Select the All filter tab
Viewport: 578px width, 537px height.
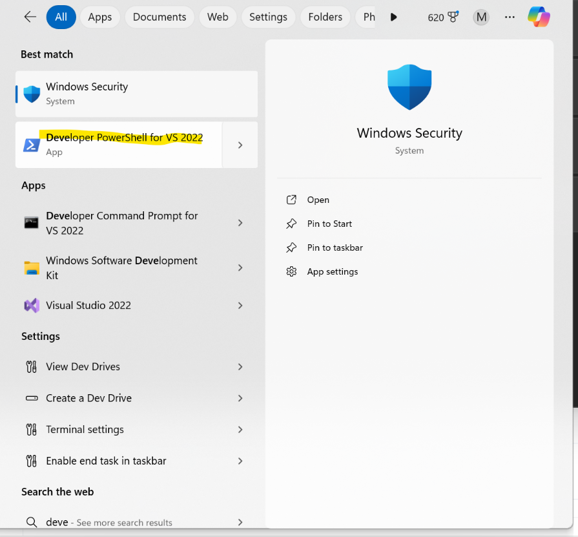(x=61, y=17)
